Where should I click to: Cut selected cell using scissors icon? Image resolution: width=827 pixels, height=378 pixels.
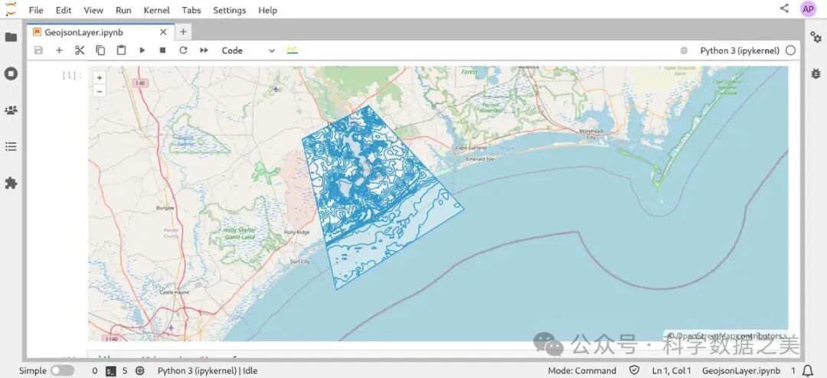pyautogui.click(x=80, y=51)
